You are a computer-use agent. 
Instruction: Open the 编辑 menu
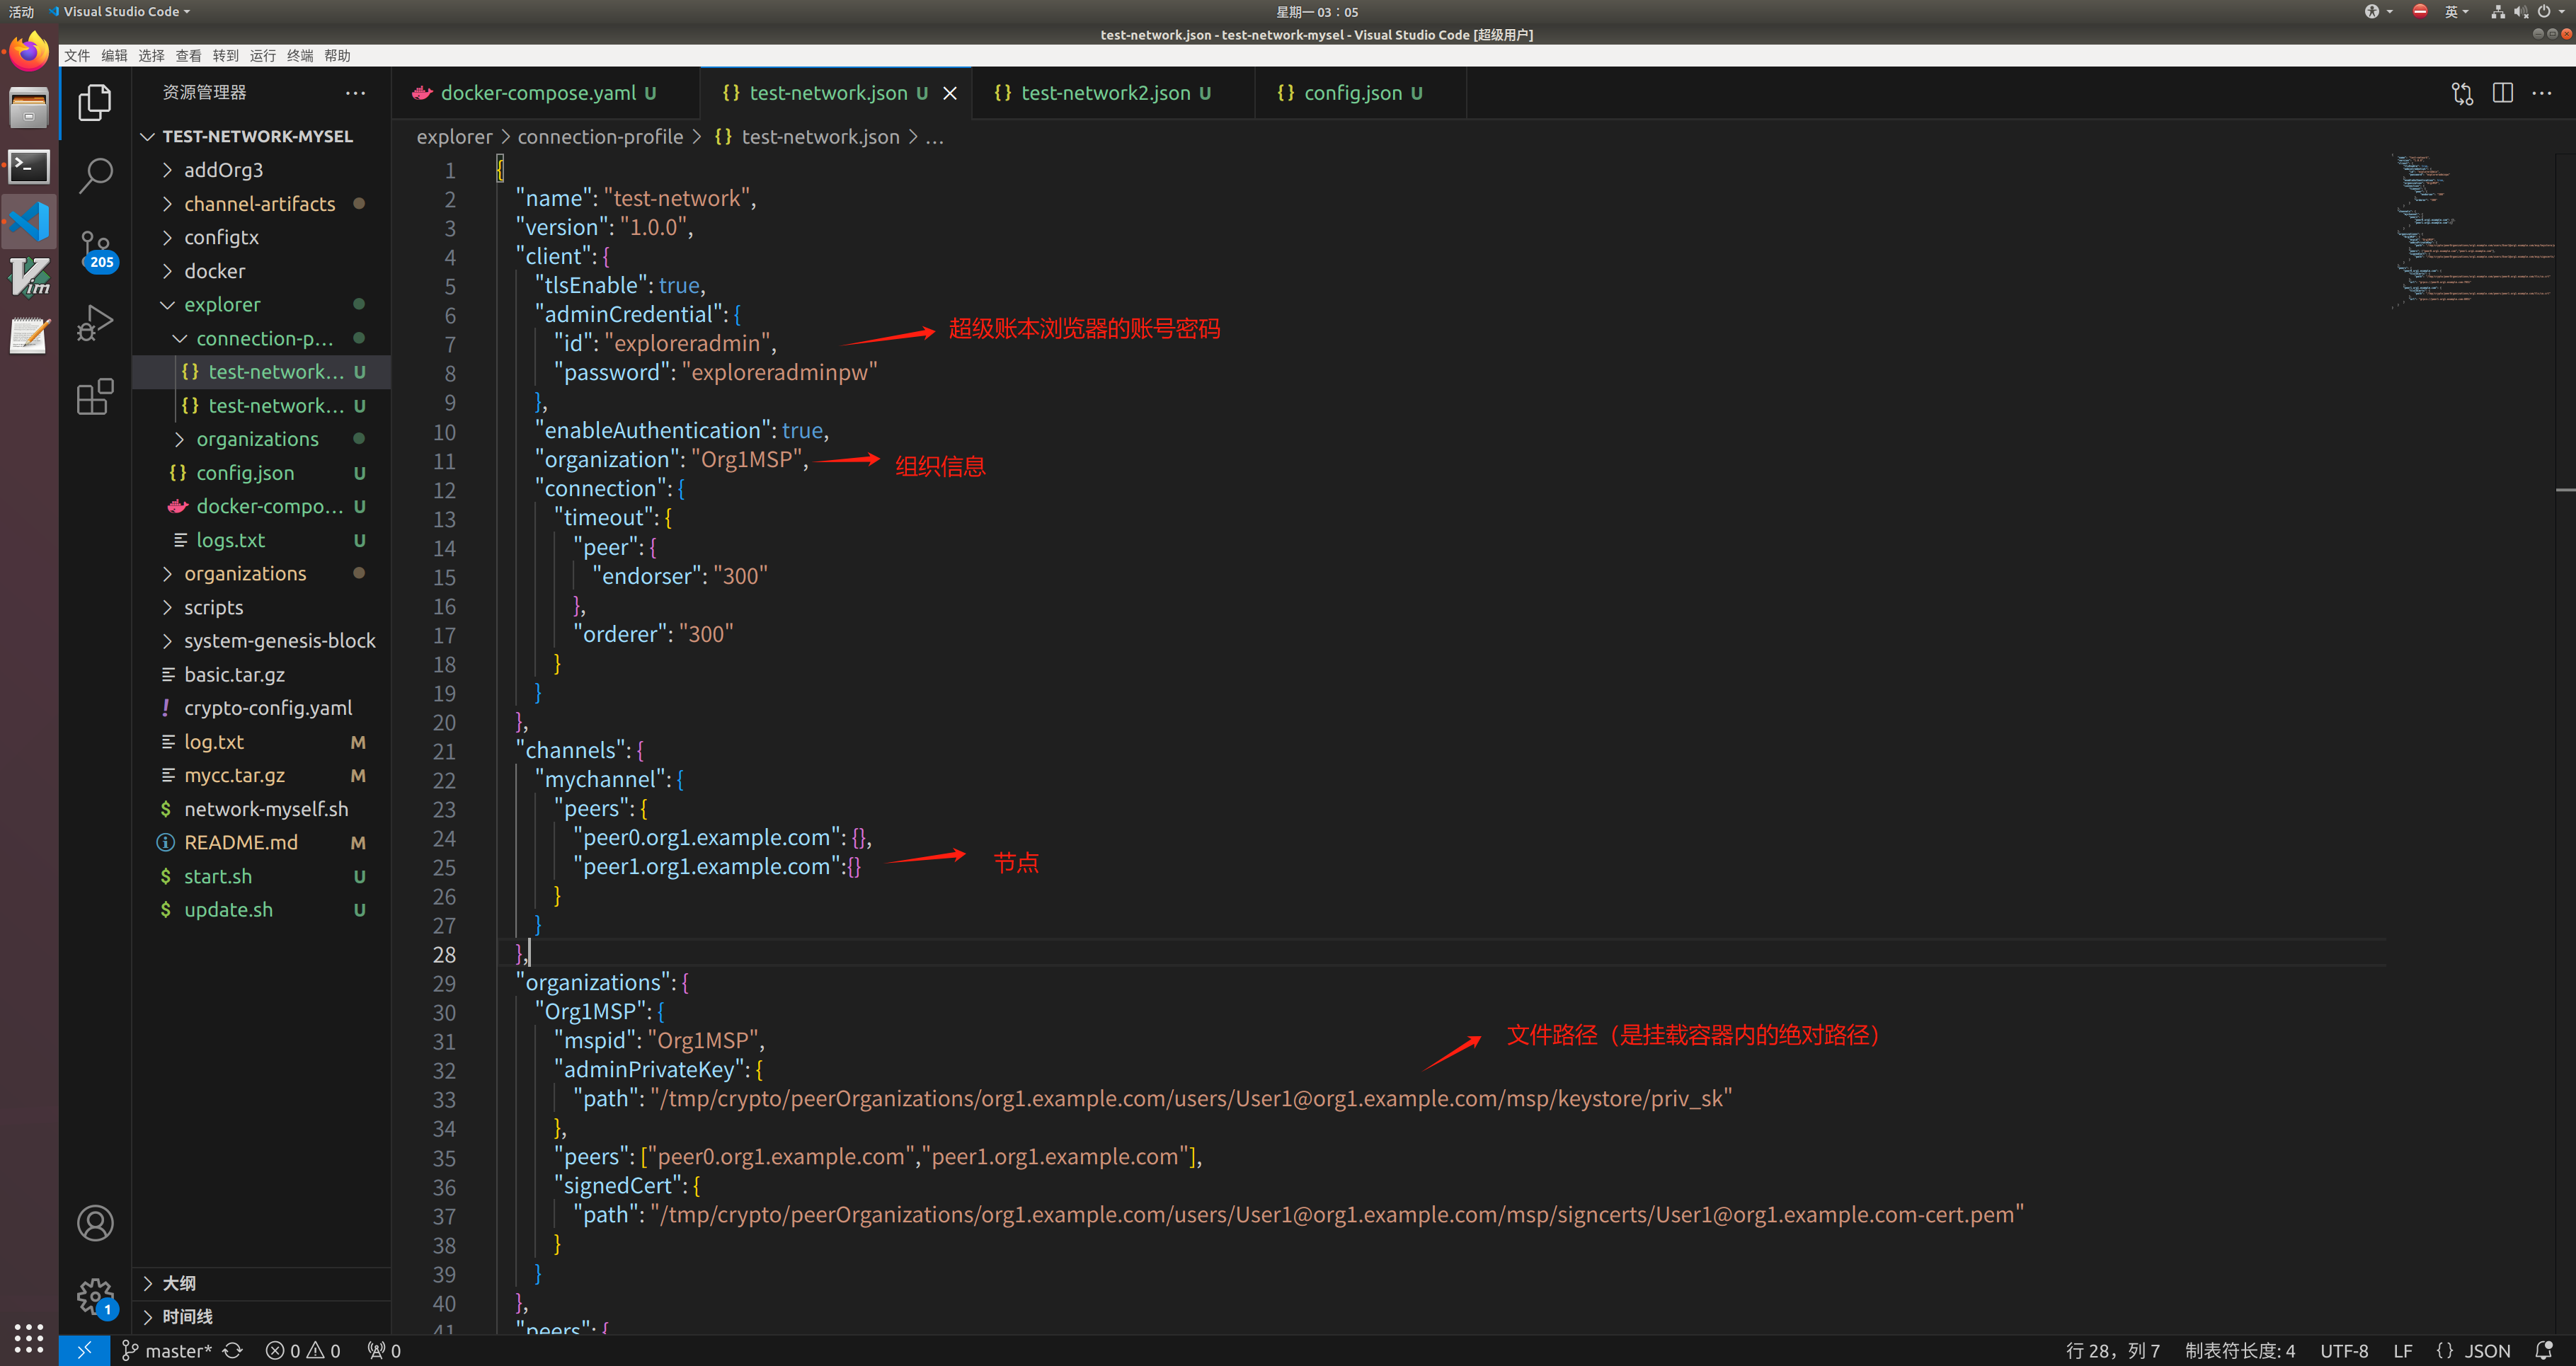(114, 56)
